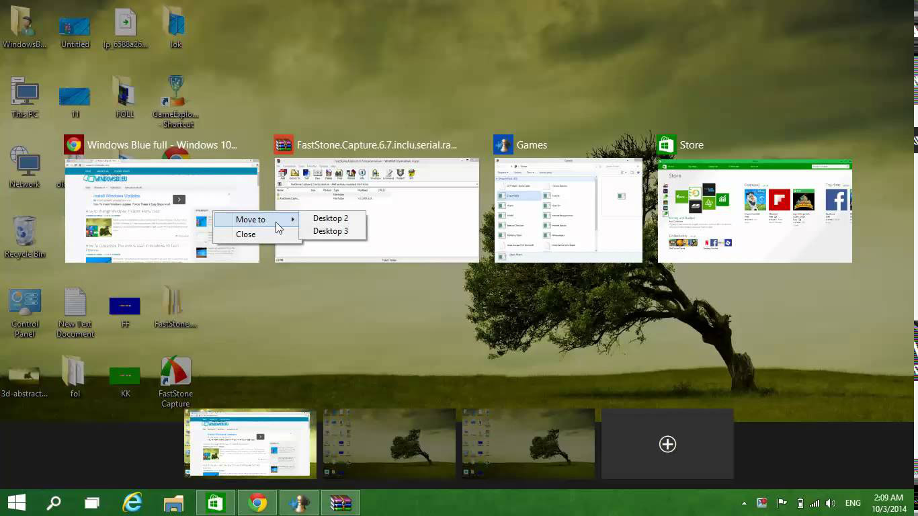This screenshot has width=918, height=516.
Task: Click the ENG language indicator
Action: tap(853, 503)
